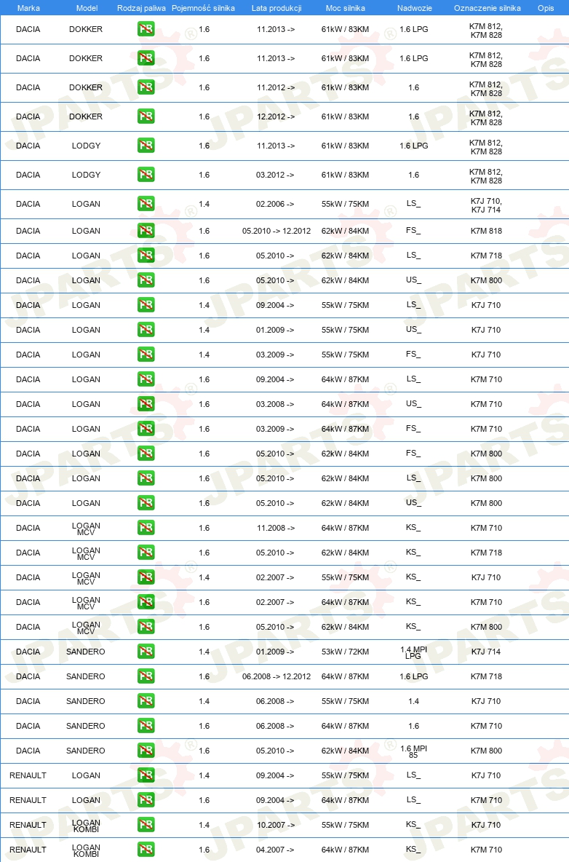Click fuel icon in Logan LS_ K7M 718 row

(146, 255)
